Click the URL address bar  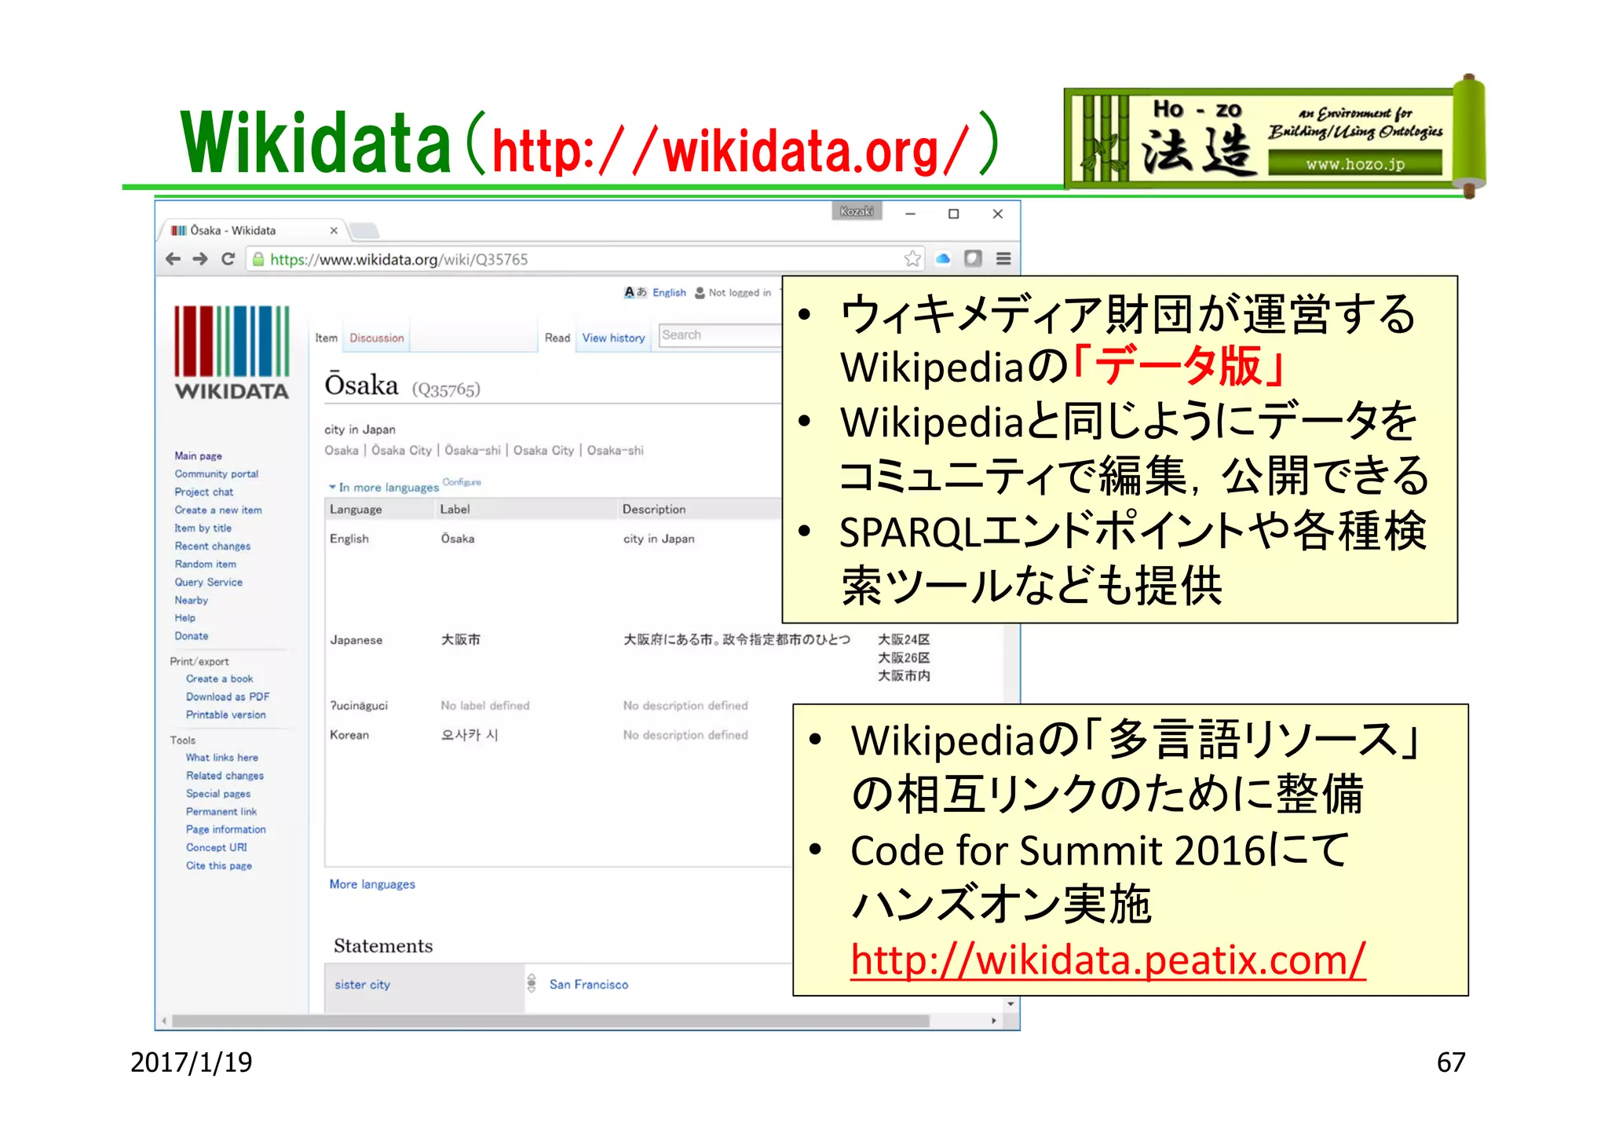[x=585, y=259]
